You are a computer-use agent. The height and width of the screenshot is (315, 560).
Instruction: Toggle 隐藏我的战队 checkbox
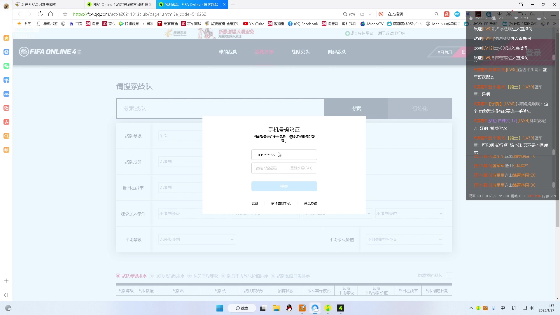tap(449, 276)
